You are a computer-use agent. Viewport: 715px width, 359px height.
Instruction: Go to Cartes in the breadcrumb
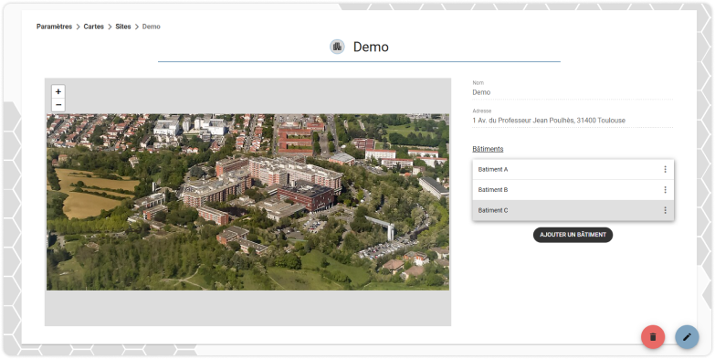(93, 26)
